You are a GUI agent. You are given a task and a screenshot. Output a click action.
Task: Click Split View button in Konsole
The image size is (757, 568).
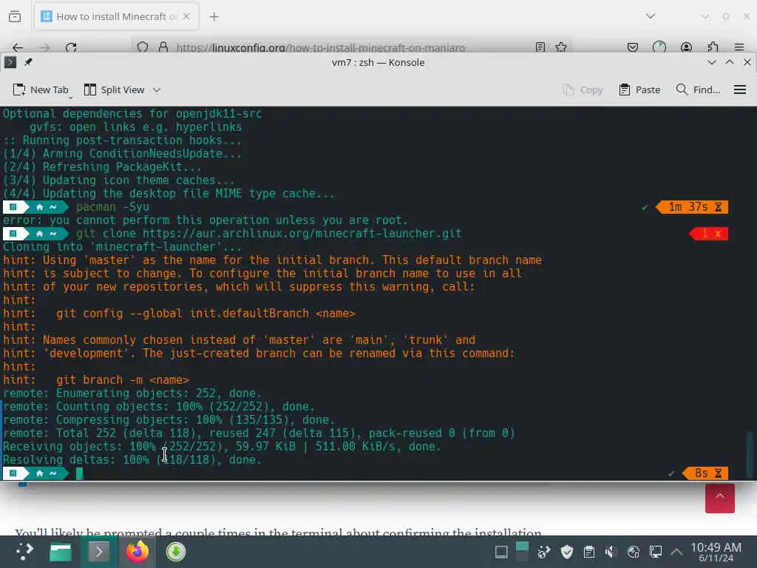(x=115, y=89)
